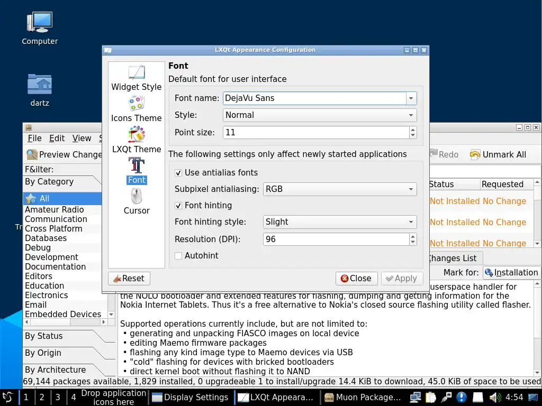This screenshot has height=406, width=542.
Task: Click the Resolution DPI field
Action: pos(336,239)
